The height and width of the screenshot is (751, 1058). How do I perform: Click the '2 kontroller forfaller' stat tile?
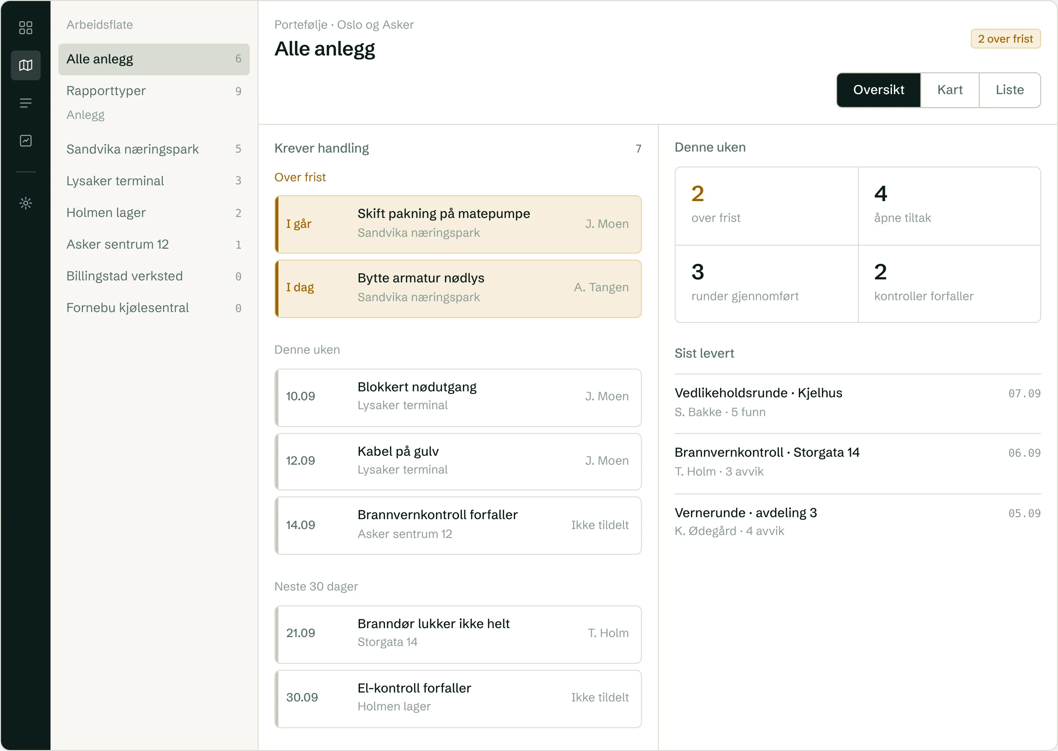coord(949,284)
